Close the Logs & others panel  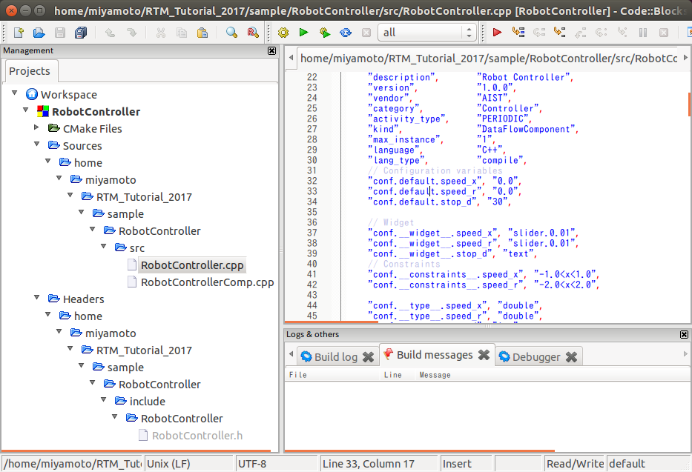pos(684,334)
